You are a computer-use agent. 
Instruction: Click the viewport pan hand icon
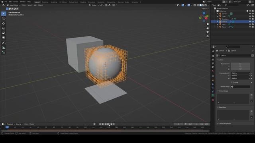tap(208, 28)
